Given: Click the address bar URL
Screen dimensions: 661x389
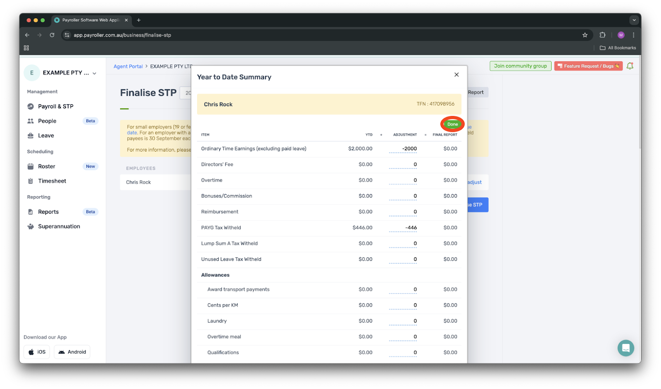Looking at the screenshot, I should click(x=122, y=35).
